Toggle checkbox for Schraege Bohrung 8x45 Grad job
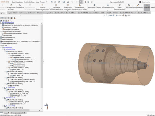 pyautogui.click(x=11, y=82)
